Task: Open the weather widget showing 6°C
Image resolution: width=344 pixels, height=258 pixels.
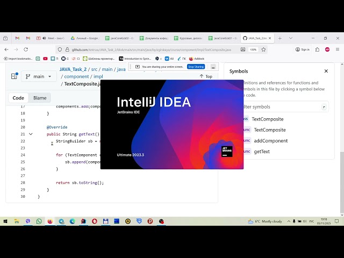Action: point(265,221)
